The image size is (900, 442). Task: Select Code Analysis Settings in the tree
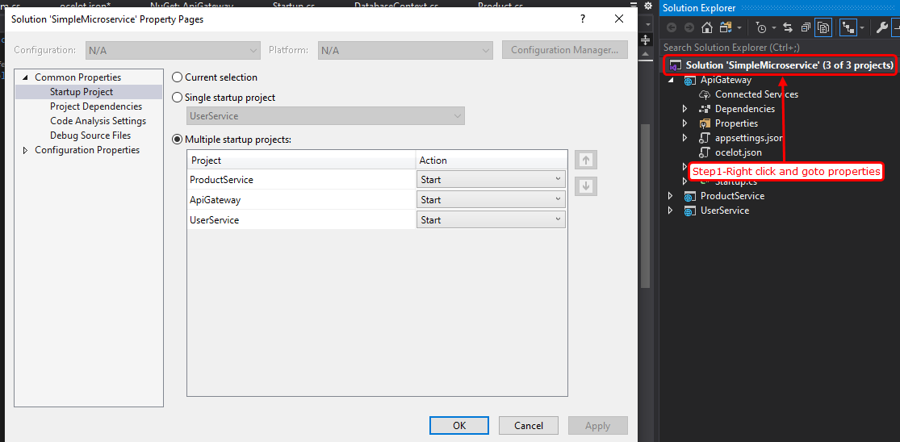coord(98,121)
